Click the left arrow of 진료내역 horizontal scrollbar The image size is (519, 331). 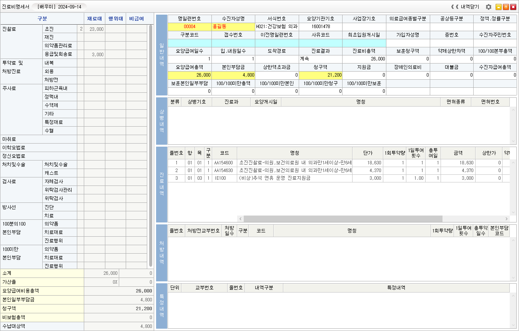[241, 219]
